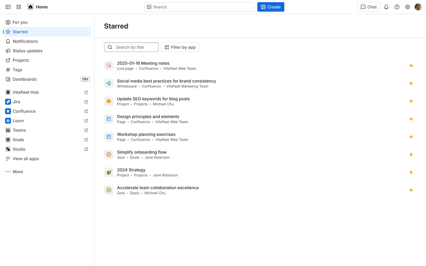Open the user profile avatar
The width and height of the screenshot is (426, 266).
tap(418, 7)
